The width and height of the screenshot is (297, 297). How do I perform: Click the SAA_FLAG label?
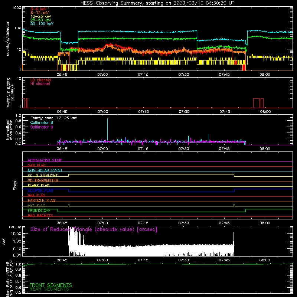36,195
